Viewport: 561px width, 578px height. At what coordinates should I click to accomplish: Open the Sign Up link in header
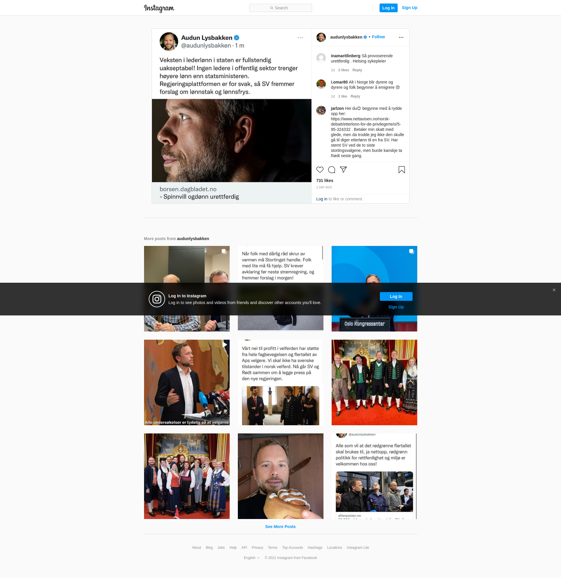click(409, 8)
